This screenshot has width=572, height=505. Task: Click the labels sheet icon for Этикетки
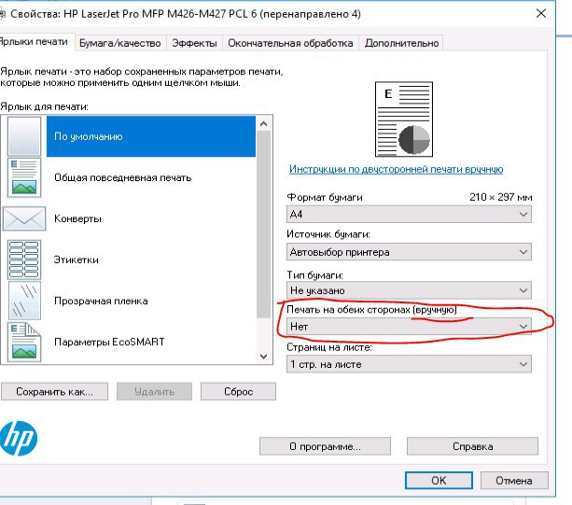(24, 260)
